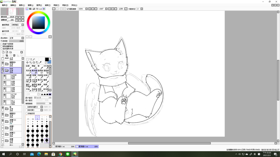The width and height of the screenshot is (280, 157).
Task: Click the redo arrow in toolbar
Action: point(57,9)
